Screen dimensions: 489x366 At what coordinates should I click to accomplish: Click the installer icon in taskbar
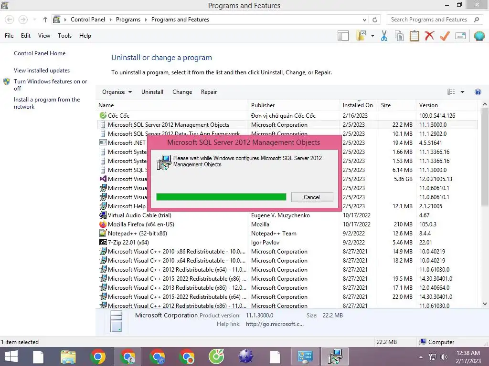point(335,356)
